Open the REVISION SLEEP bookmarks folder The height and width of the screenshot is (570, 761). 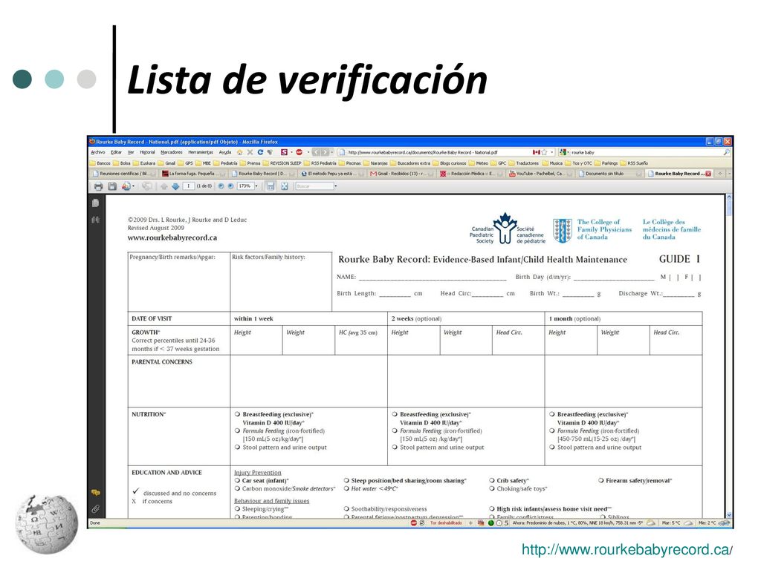point(282,163)
